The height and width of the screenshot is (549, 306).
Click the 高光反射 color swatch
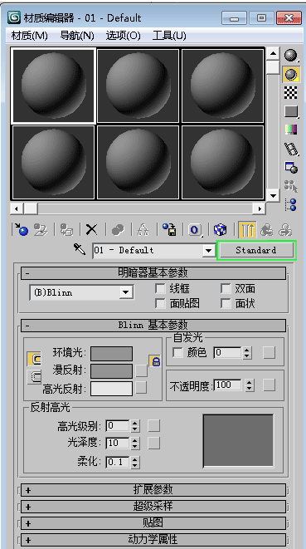(112, 389)
